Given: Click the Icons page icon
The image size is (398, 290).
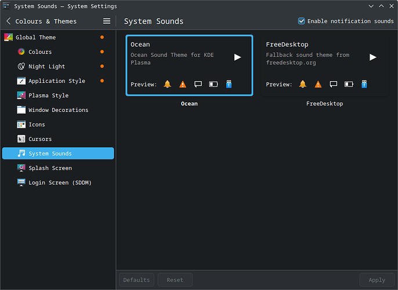Looking at the screenshot, I should pos(21,124).
